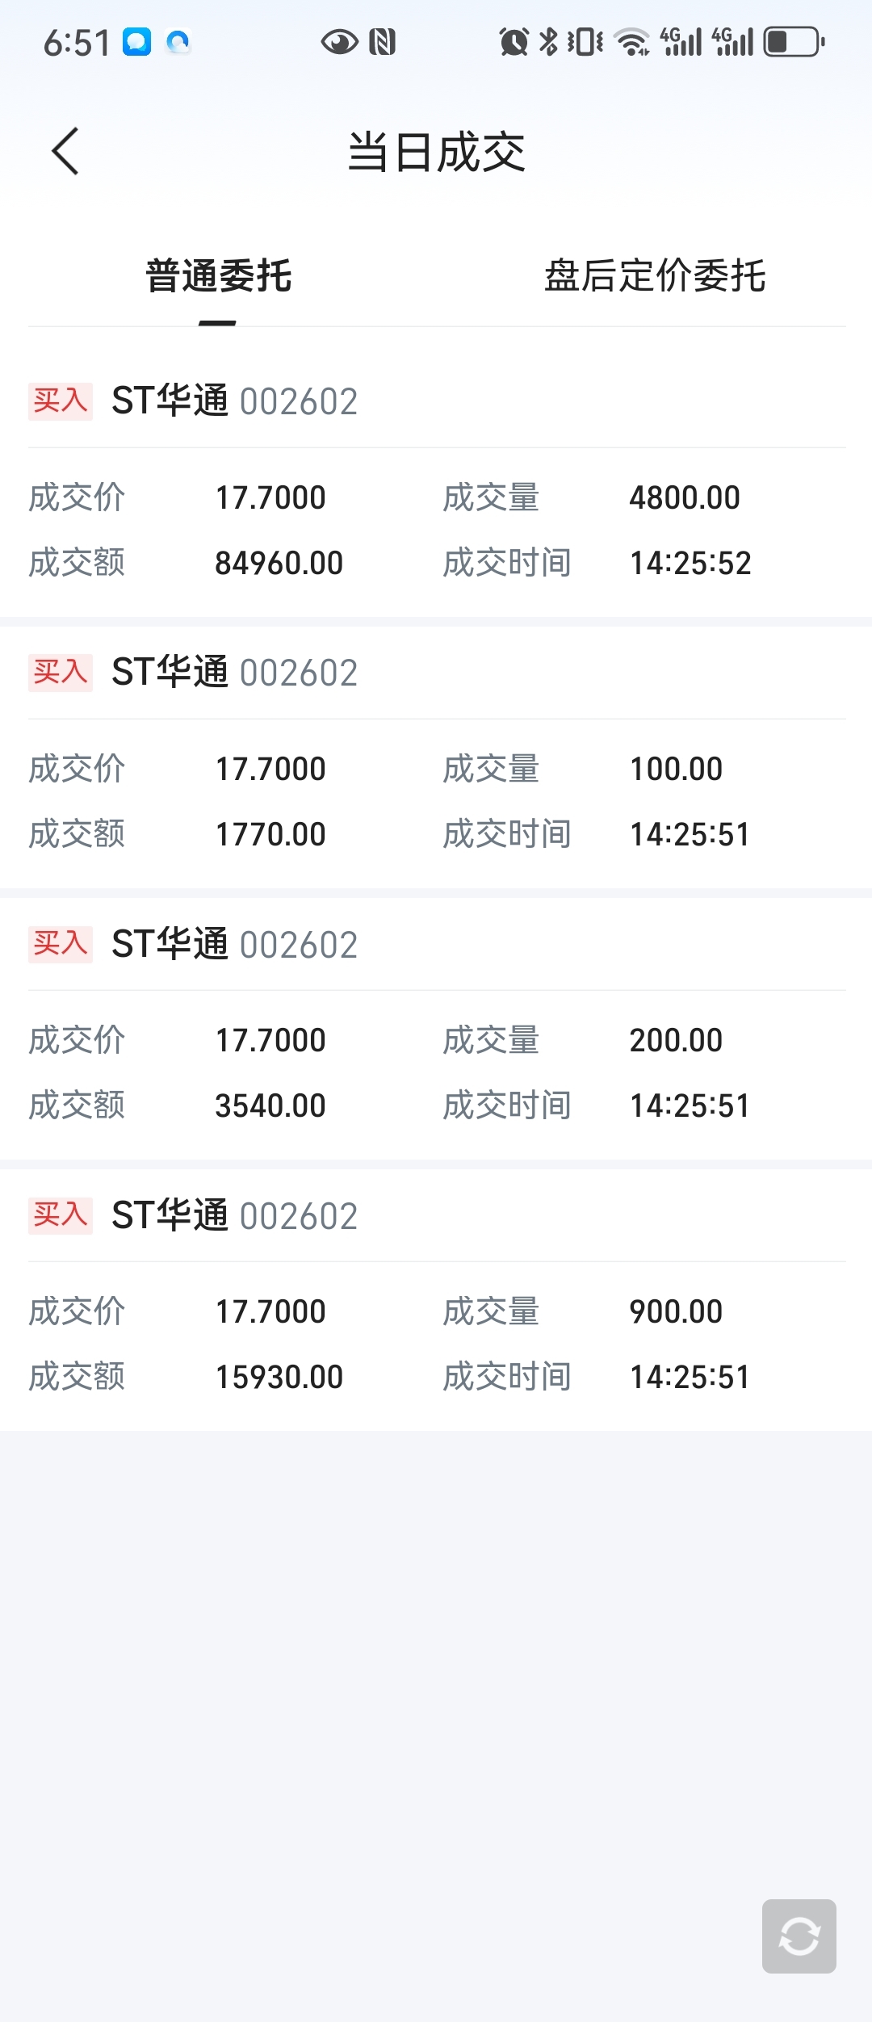Image resolution: width=872 pixels, height=2022 pixels.
Task: Tap the Wi-Fi status icon
Action: pyautogui.click(x=631, y=42)
